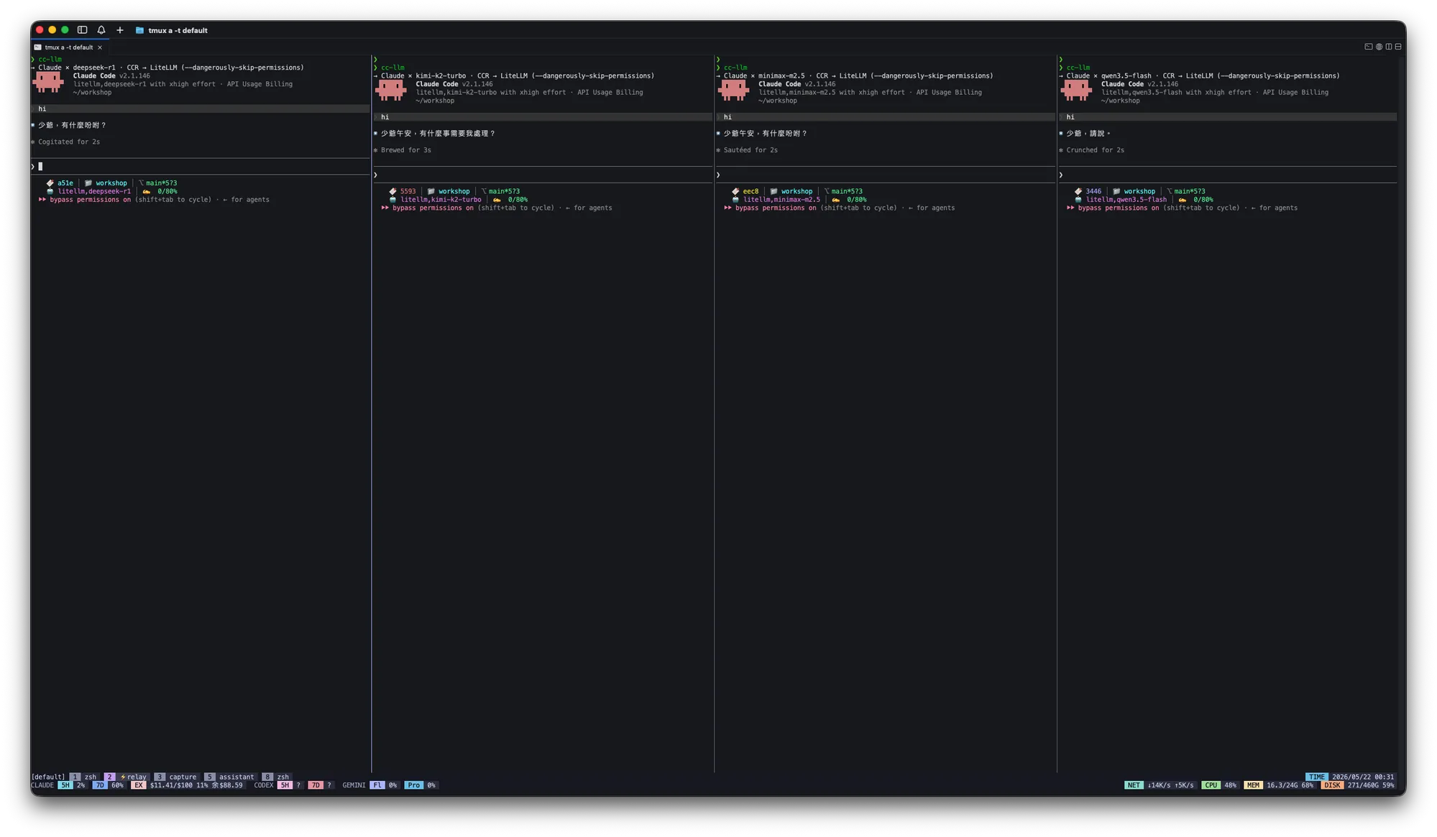Click the EX '$11.41/$100' cost readout

coord(171,785)
